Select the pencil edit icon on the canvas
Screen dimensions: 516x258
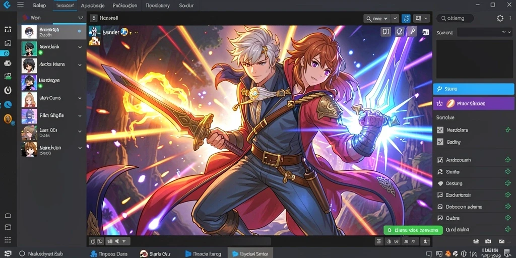412,32
